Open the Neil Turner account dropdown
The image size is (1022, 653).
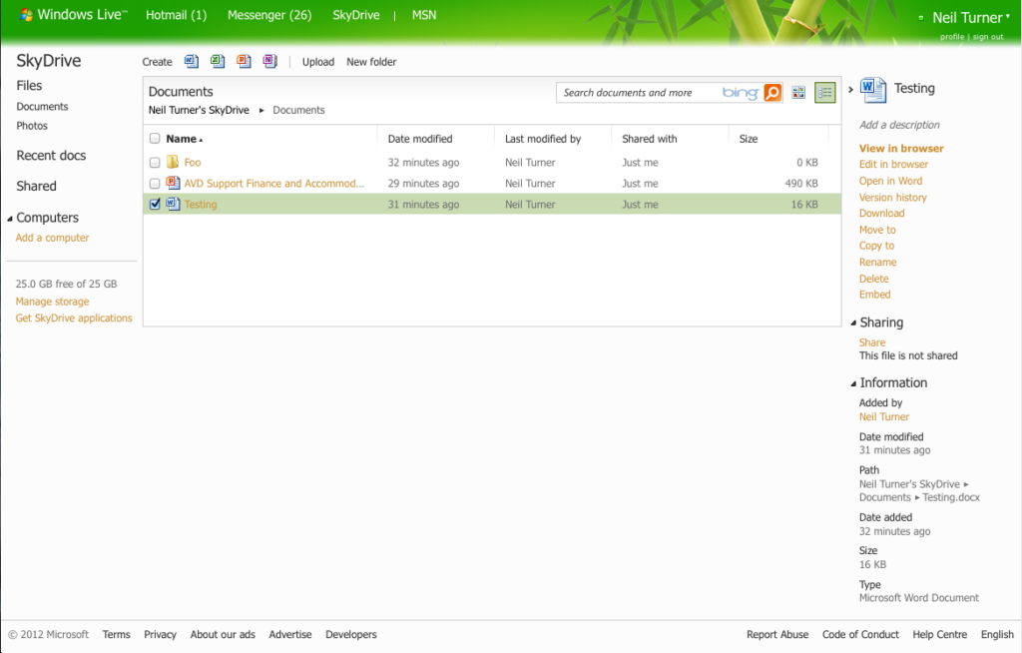coord(964,16)
